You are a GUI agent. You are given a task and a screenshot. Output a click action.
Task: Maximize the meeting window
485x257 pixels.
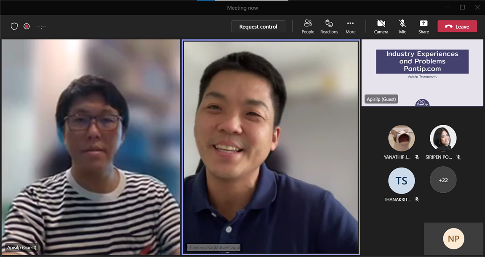[462, 7]
